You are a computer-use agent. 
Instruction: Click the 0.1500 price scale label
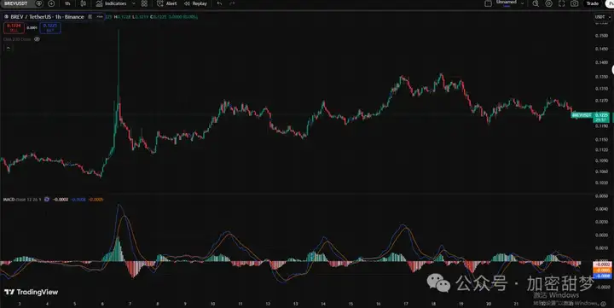(601, 36)
